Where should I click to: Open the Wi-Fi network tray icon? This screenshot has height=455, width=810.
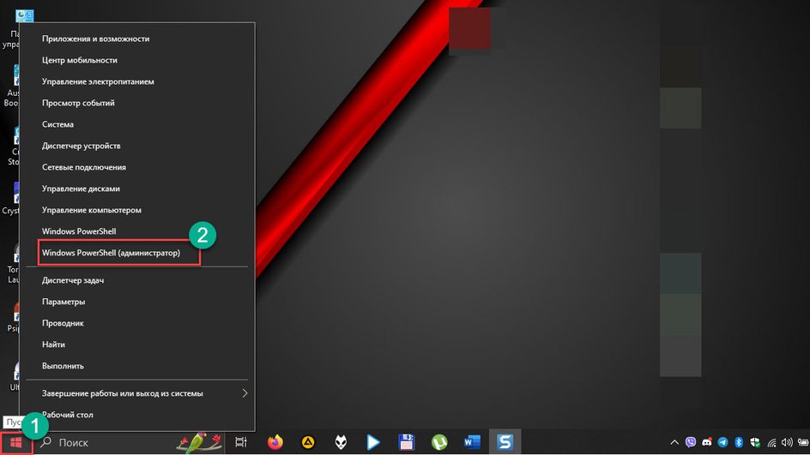771,442
